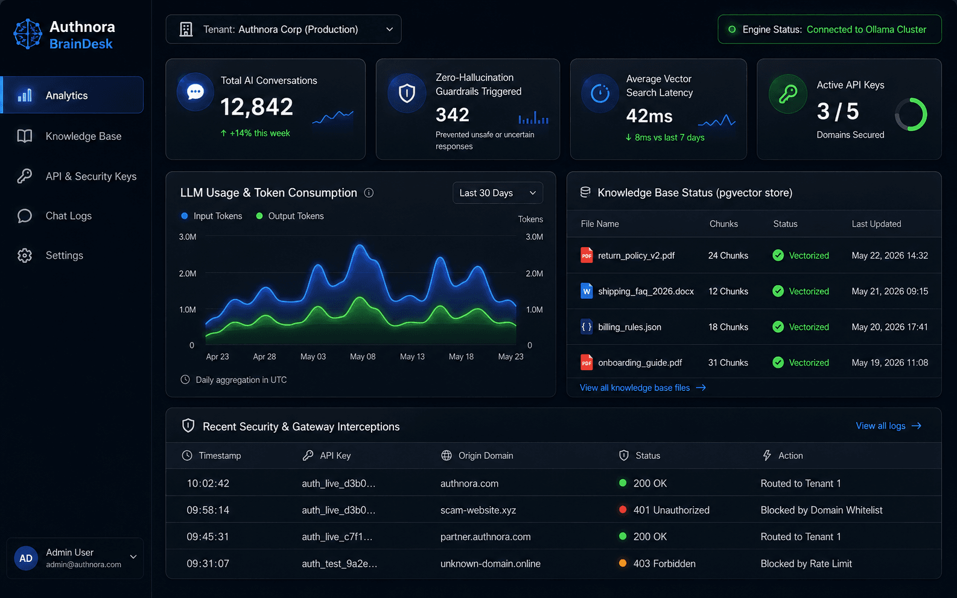Click the Knowledge Base book icon
This screenshot has height=598, width=957.
[x=25, y=136]
